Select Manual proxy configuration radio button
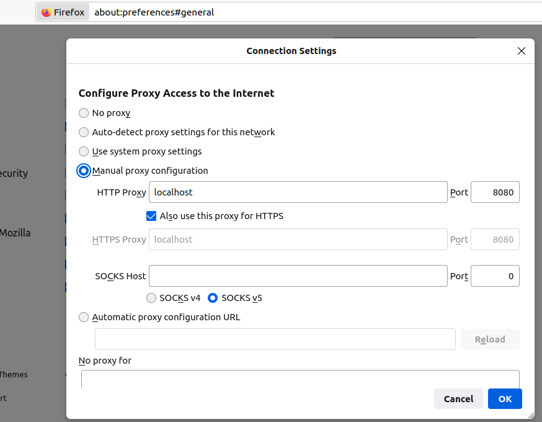542x422 pixels. (84, 171)
